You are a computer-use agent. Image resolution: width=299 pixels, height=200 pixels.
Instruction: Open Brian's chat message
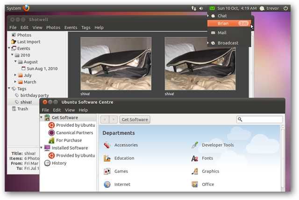coord(229,23)
